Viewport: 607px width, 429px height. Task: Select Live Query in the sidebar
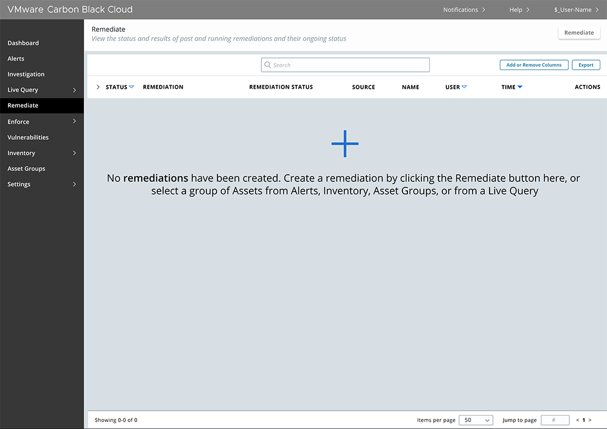23,90
